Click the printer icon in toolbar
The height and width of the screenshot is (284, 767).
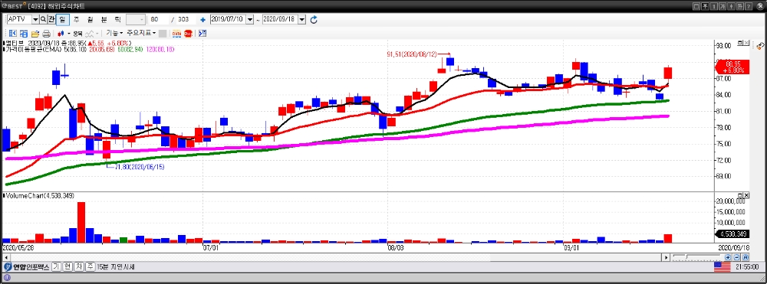[x=47, y=34]
